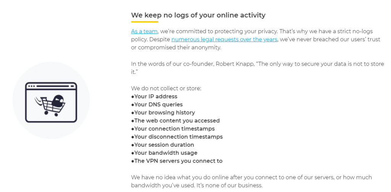Open the "numerous legal requests over the years" link
This screenshot has width=391, height=192.
tap(224, 39)
